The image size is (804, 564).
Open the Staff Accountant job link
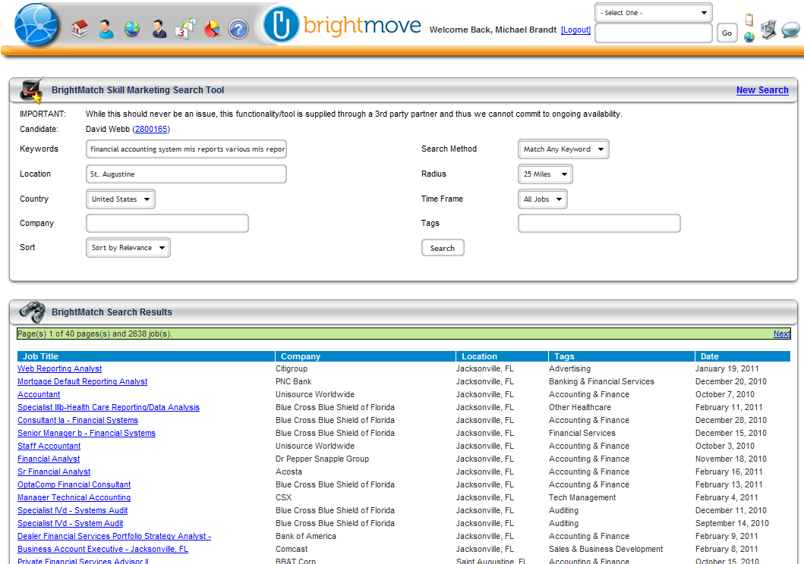click(x=49, y=446)
